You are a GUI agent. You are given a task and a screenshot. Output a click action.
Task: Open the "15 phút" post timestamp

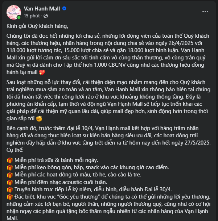[32, 16]
